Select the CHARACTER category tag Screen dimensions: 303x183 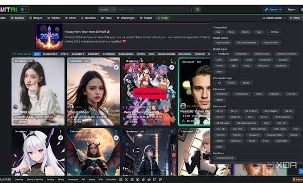click(50, 54)
